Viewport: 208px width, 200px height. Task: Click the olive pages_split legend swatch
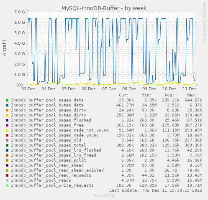point(7,160)
